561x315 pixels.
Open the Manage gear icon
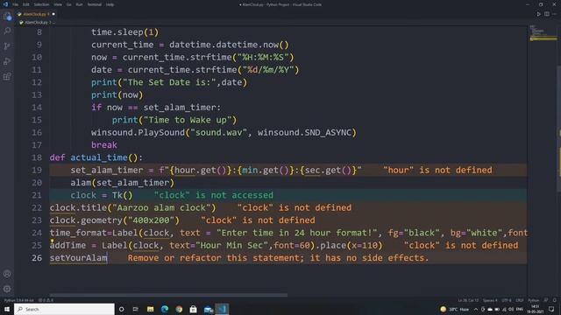(x=7, y=289)
